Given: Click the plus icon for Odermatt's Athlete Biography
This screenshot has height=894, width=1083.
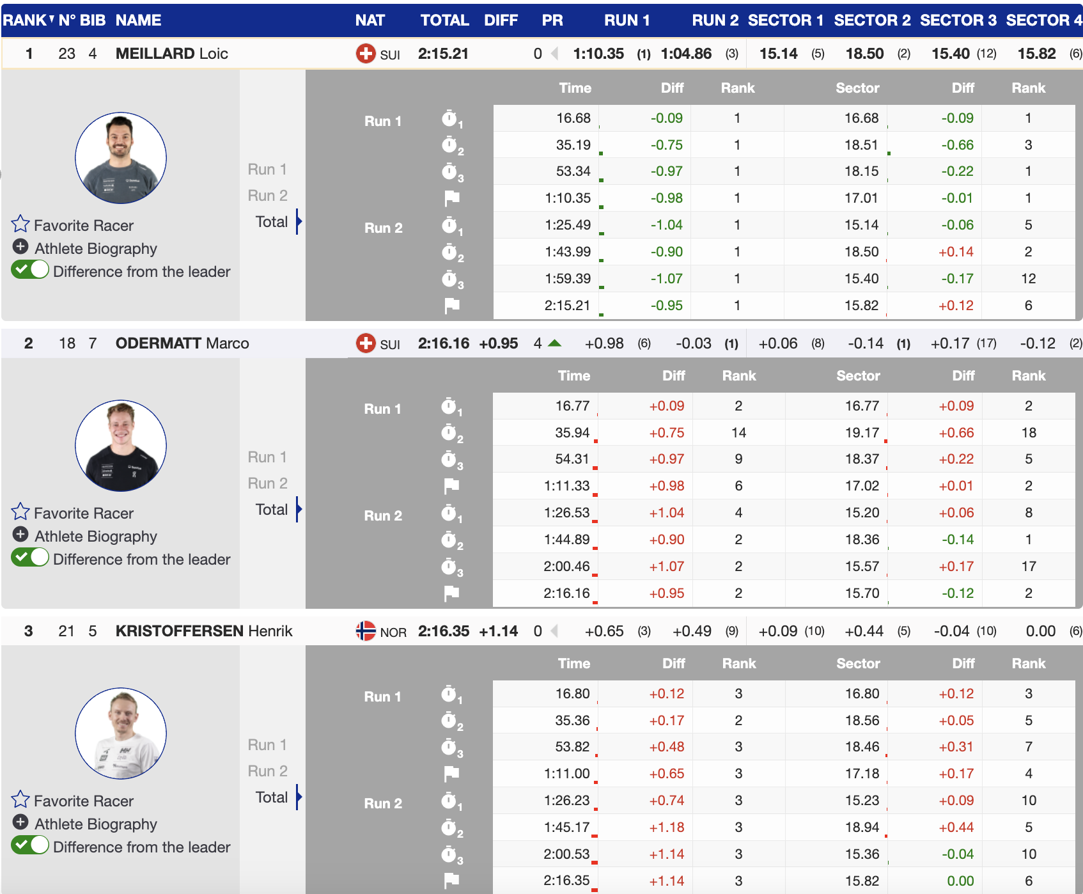Looking at the screenshot, I should coord(20,535).
